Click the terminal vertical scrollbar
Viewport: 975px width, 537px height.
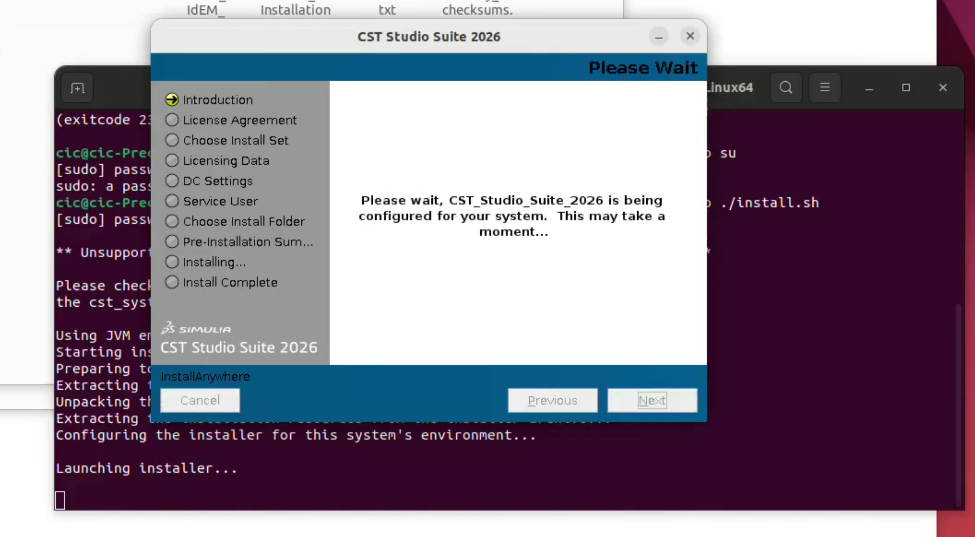coord(959,404)
